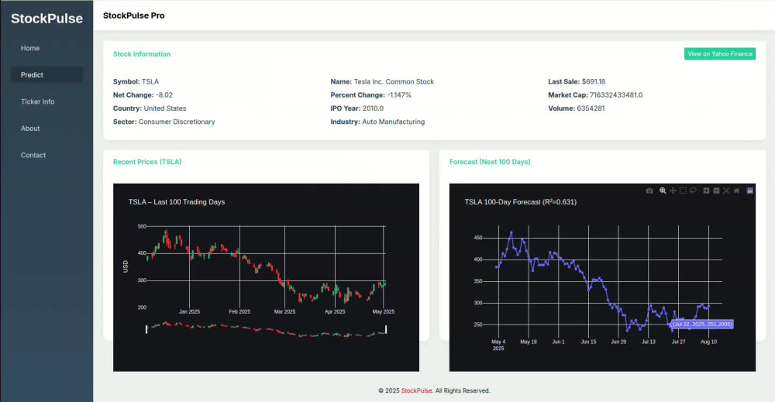
Task: Click the Autoscale icon on forecast chart
Action: coord(727,191)
